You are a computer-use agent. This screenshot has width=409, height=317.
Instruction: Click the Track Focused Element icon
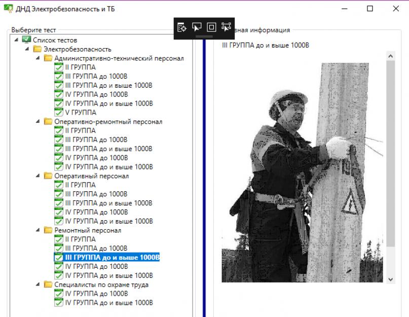point(226,27)
